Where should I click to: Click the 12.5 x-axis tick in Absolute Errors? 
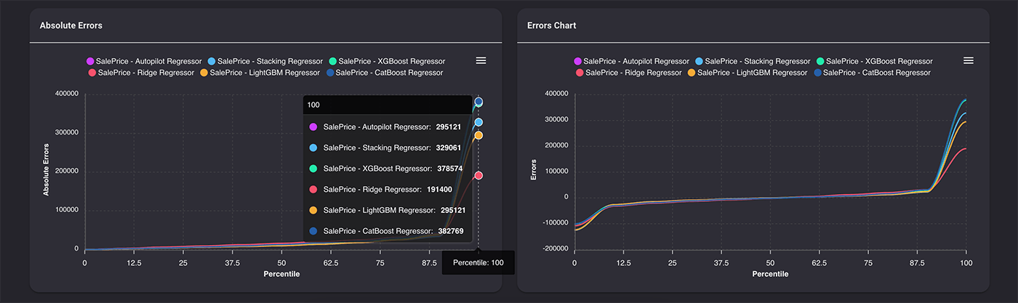tap(135, 263)
